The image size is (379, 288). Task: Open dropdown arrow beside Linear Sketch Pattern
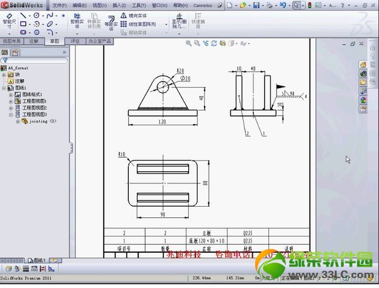[x=166, y=25]
